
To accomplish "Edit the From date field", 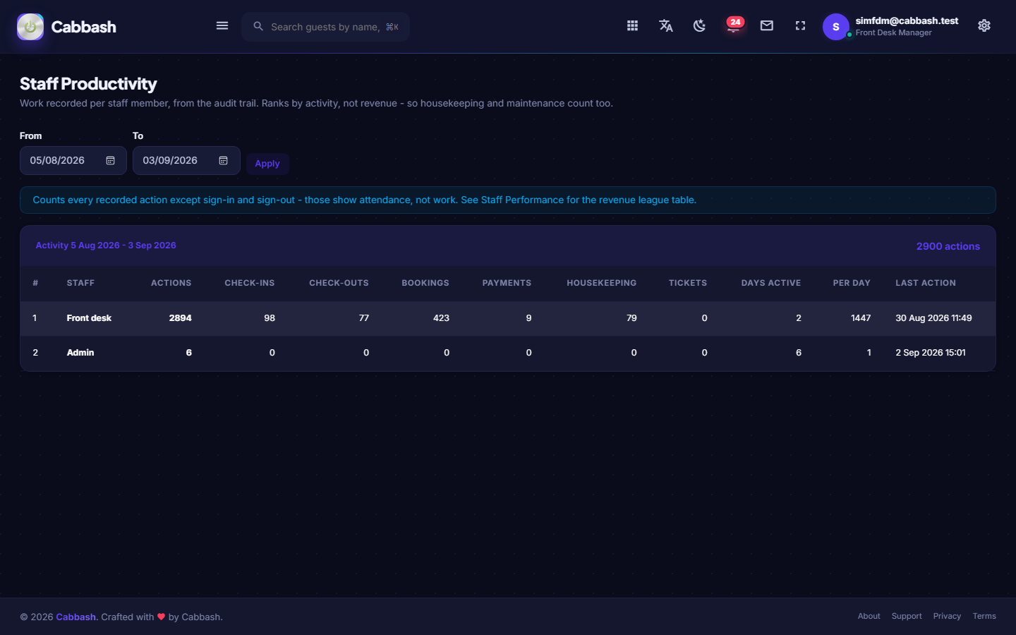I will pyautogui.click(x=73, y=161).
